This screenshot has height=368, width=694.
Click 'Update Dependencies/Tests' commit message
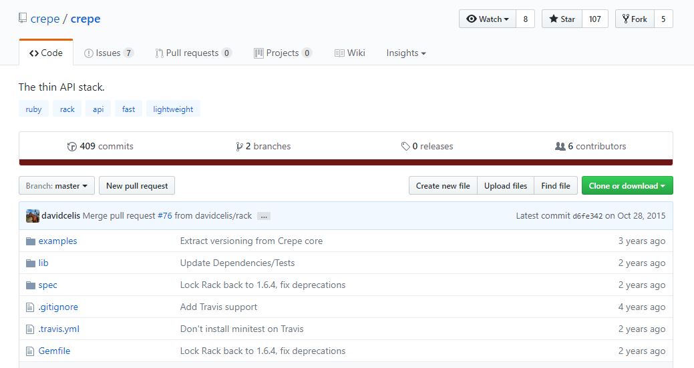tap(237, 263)
